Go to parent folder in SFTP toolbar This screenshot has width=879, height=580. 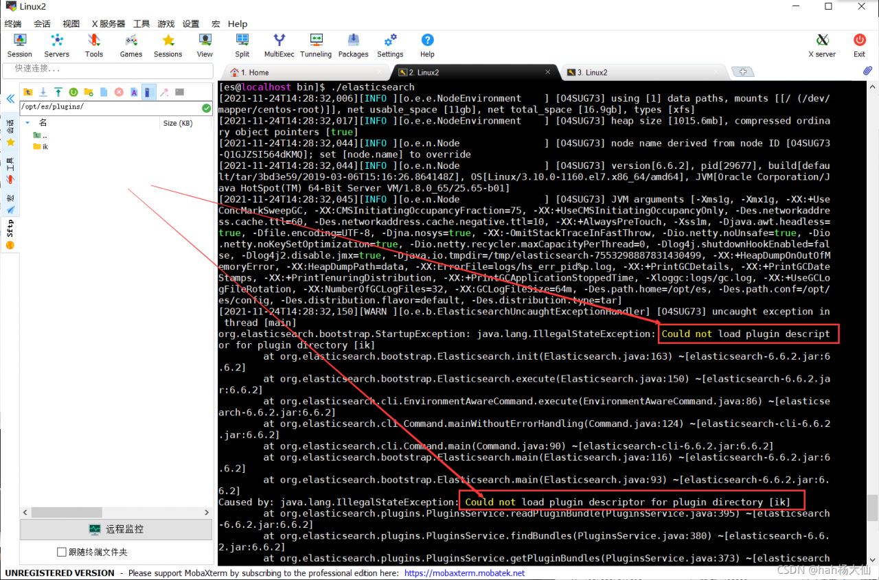28,92
